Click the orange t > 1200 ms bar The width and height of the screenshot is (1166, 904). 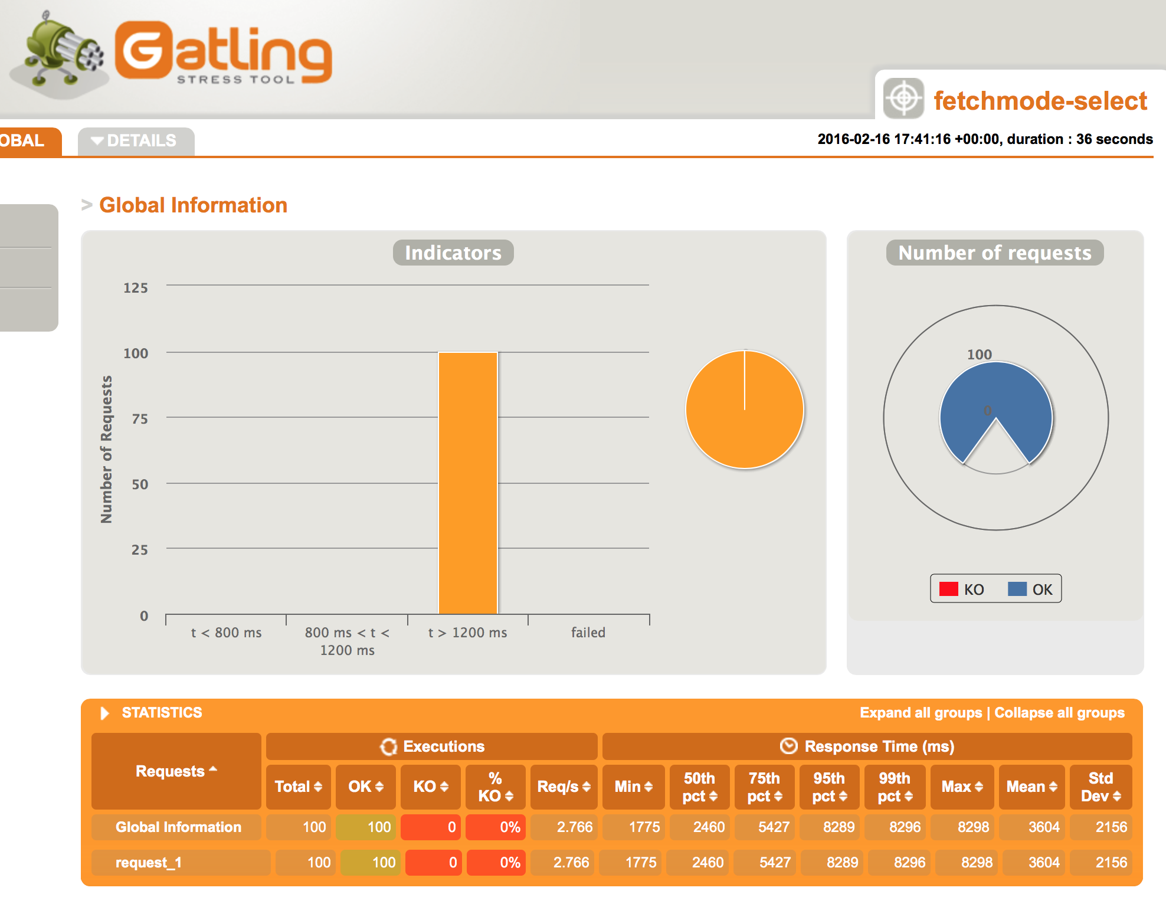[467, 483]
